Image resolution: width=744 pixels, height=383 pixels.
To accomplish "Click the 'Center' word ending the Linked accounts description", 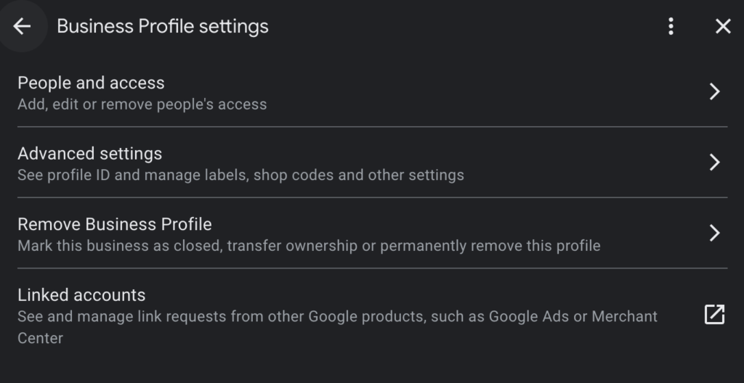I will [41, 338].
